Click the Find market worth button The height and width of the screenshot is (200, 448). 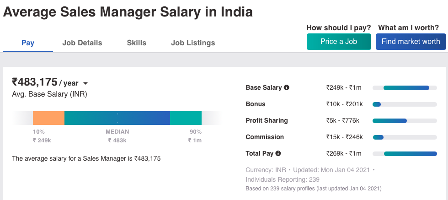(411, 41)
